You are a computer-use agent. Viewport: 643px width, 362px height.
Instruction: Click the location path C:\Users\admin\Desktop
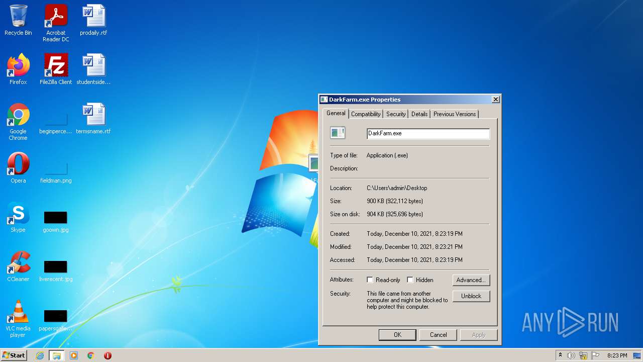pyautogui.click(x=397, y=188)
